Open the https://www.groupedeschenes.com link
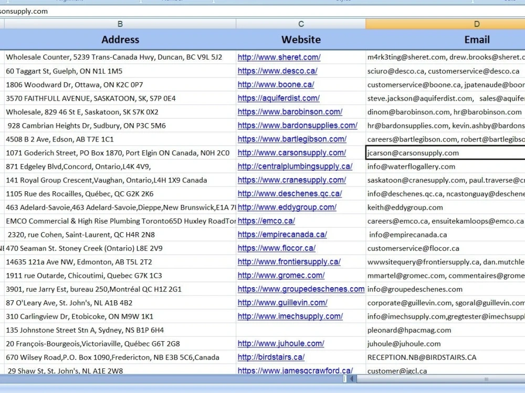 (301, 289)
